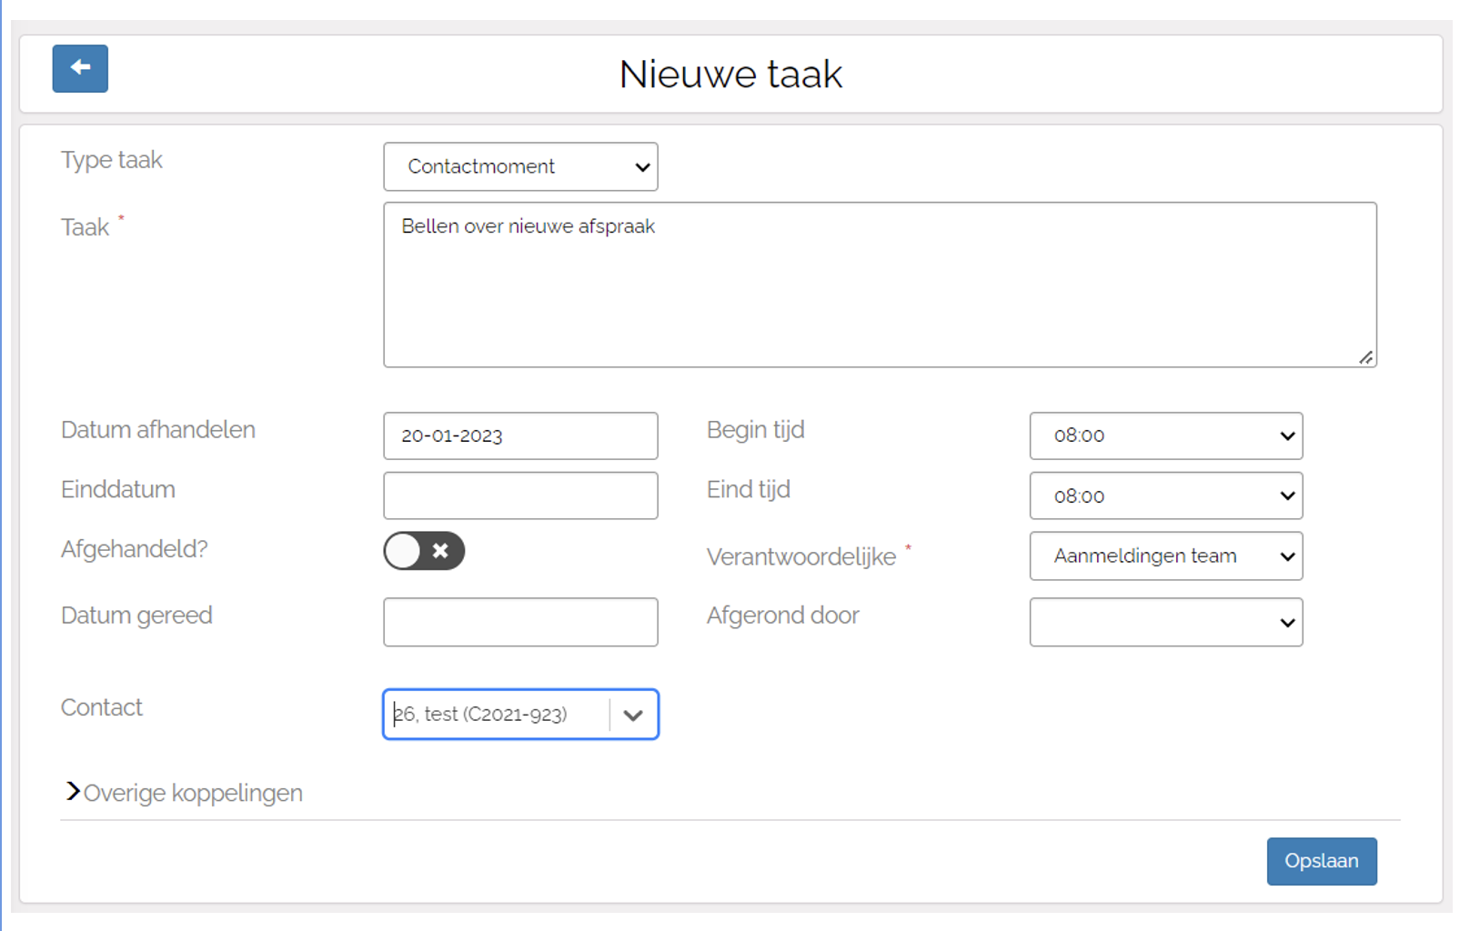Open the Eind tijd dropdown
Screen dimensions: 1470x931
click(1165, 496)
